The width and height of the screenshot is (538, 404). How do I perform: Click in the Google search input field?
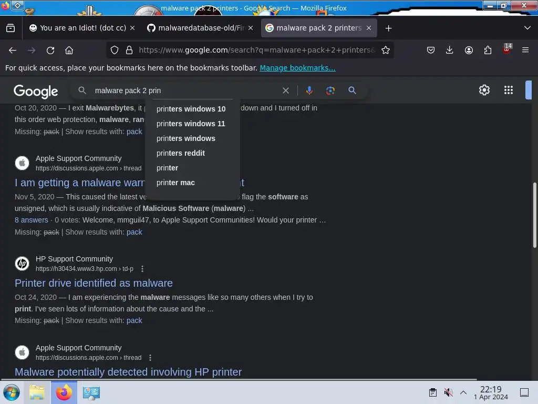185,90
